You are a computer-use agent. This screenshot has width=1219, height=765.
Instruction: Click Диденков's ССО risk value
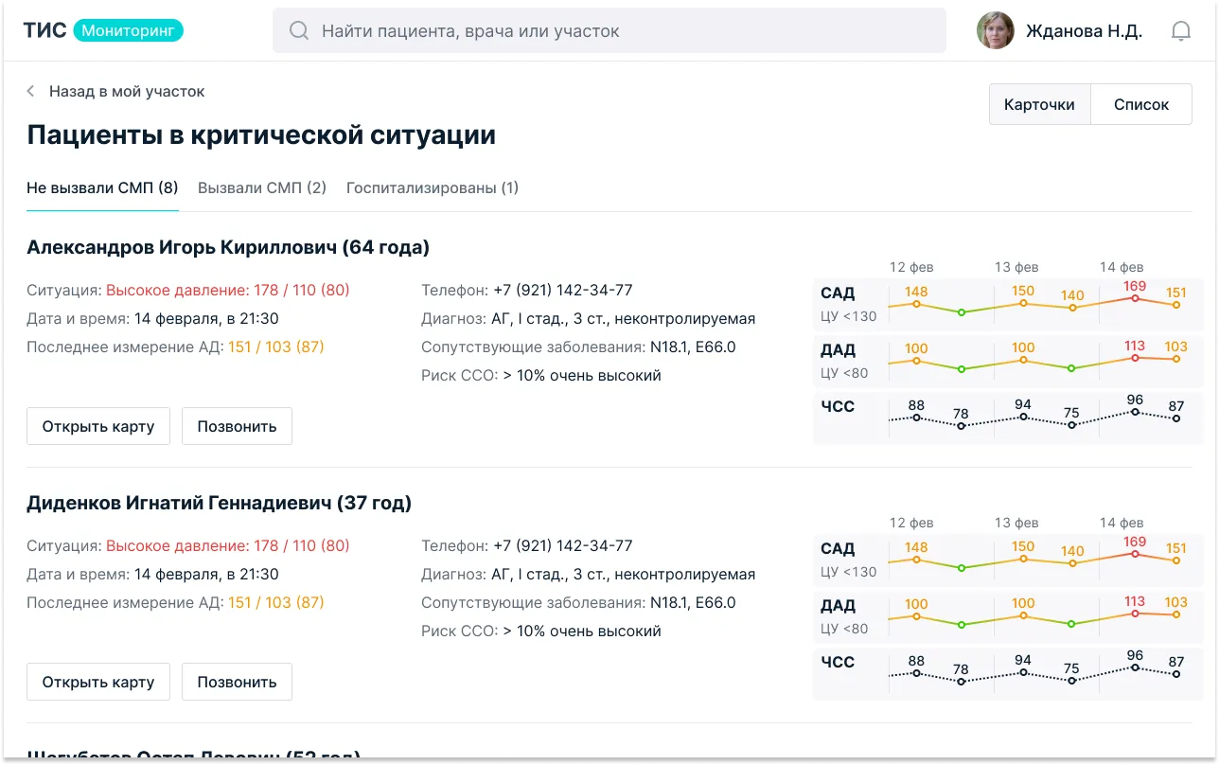582,632
